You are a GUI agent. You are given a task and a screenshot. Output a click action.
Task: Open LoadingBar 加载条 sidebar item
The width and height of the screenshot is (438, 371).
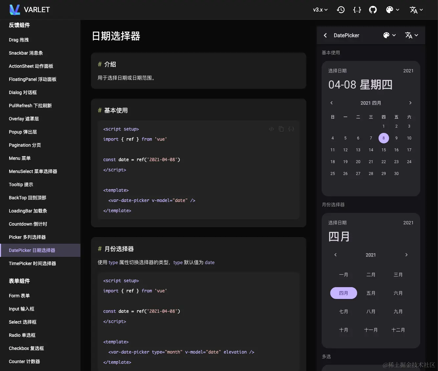point(40,211)
